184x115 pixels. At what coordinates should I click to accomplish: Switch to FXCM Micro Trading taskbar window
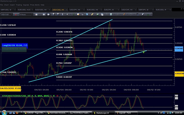click(x=80, y=113)
